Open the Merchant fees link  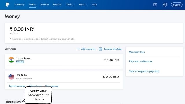[x=137, y=52]
